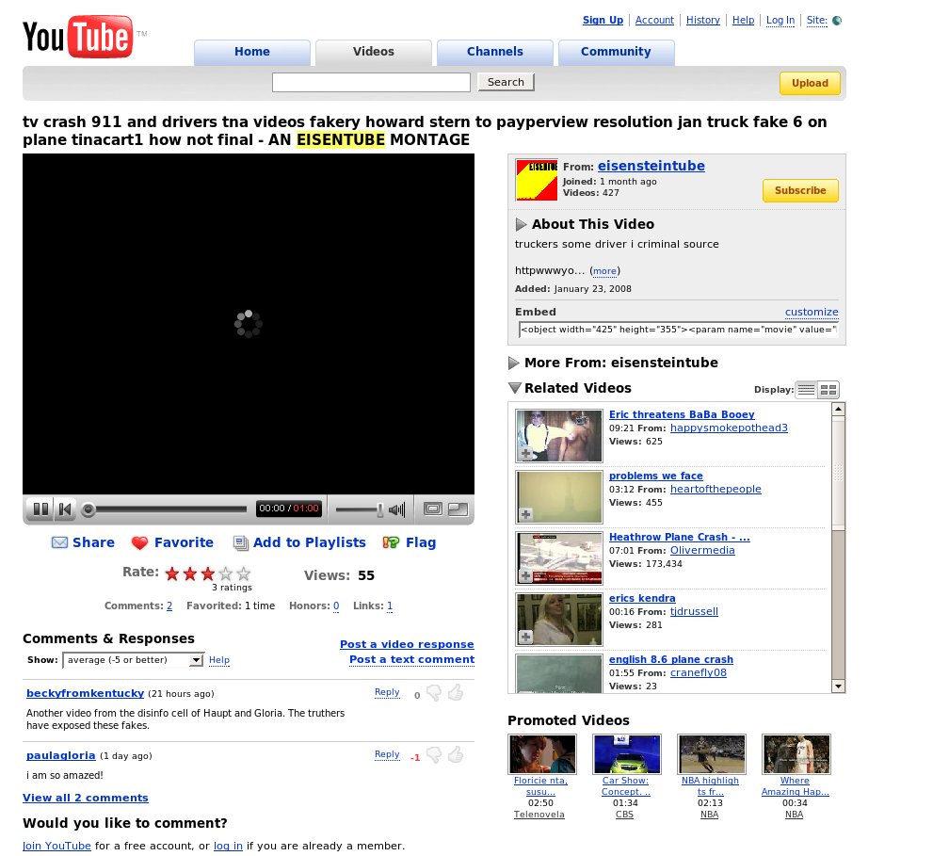Click Post a video response
Screen dimensions: 949x856
407,644
